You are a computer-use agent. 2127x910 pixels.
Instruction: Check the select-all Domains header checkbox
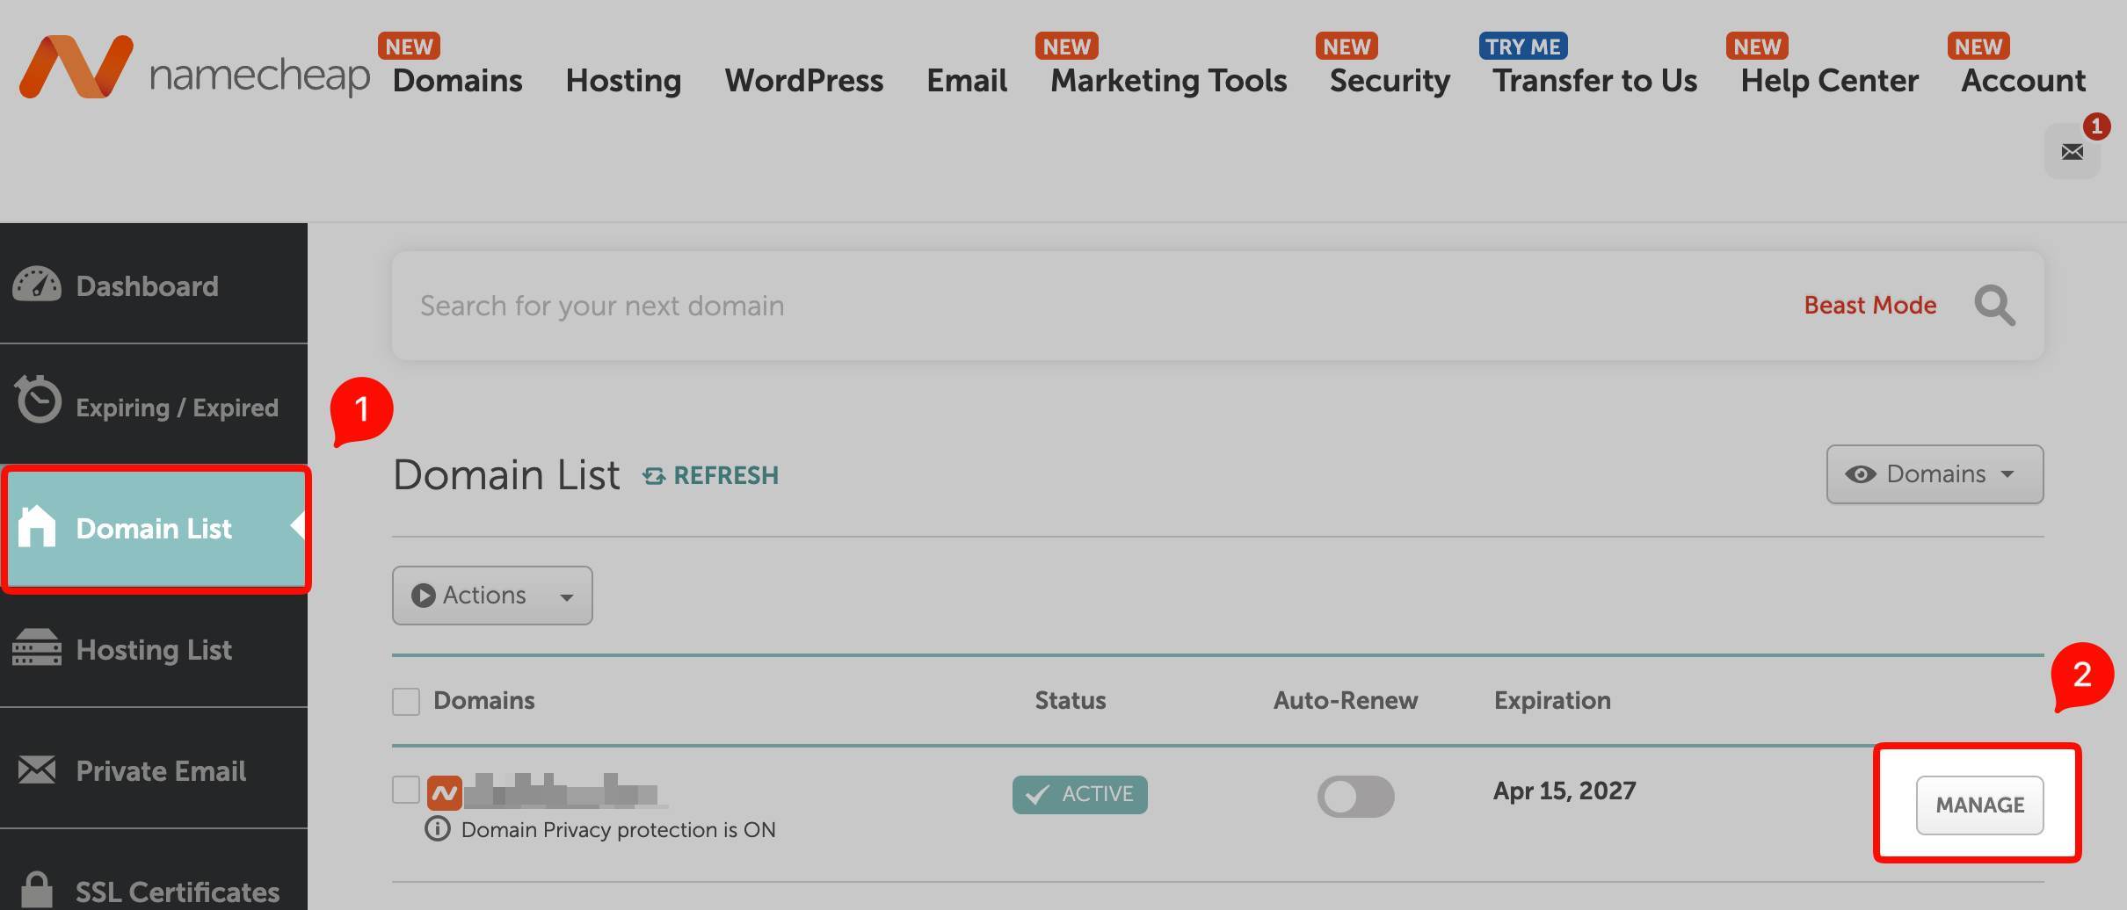coord(406,701)
